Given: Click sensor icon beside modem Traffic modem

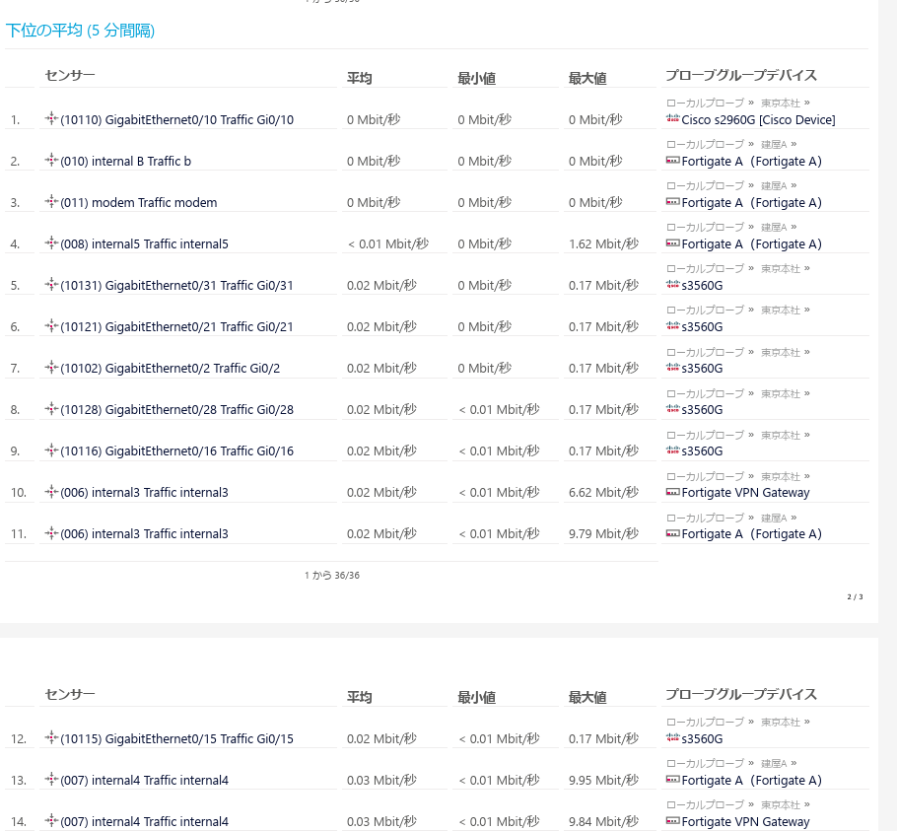Looking at the screenshot, I should coord(51,201).
